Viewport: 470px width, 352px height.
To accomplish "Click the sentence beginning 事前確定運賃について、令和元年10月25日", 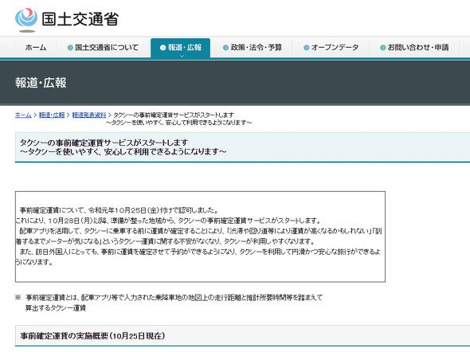I will [119, 210].
